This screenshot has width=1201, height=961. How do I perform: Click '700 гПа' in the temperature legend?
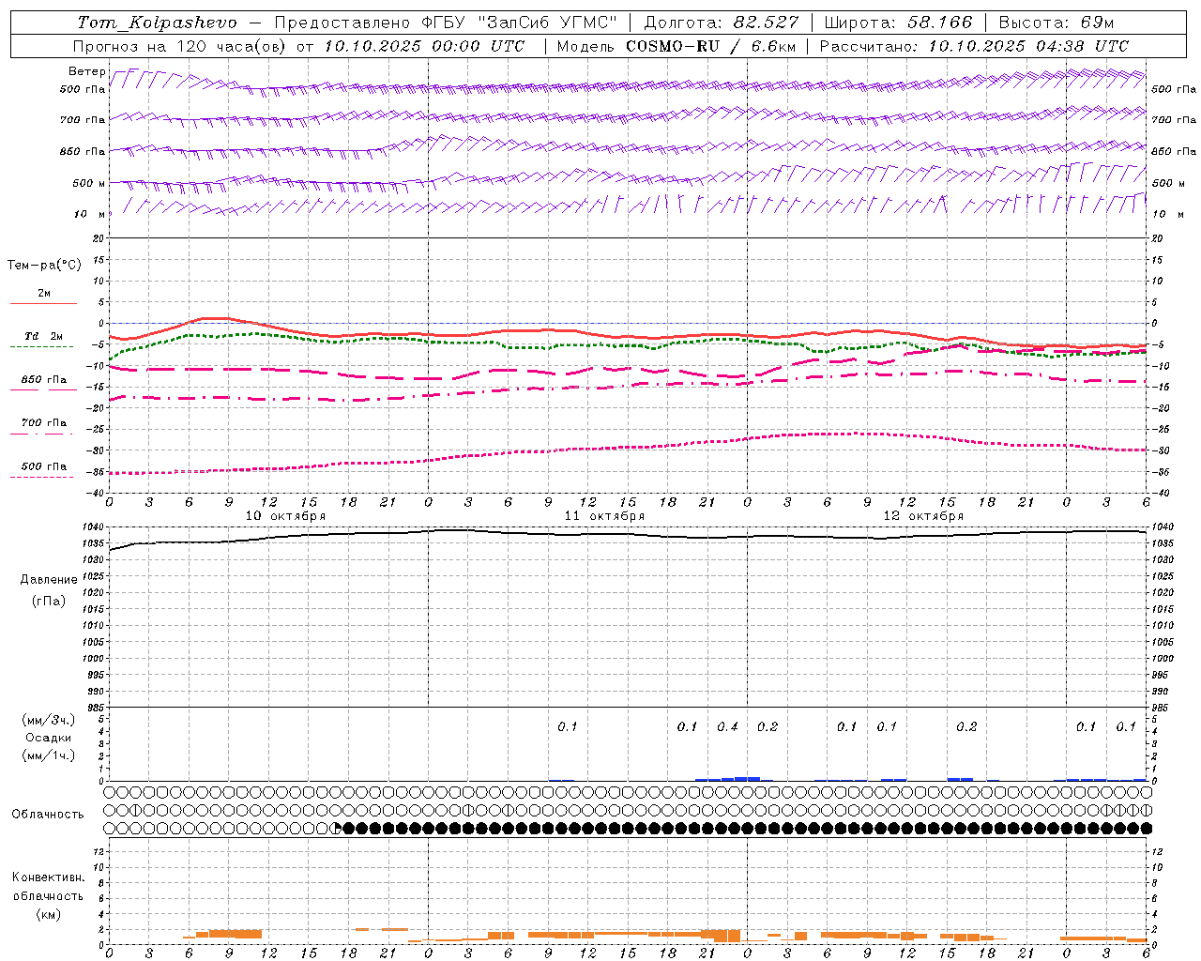click(x=44, y=423)
